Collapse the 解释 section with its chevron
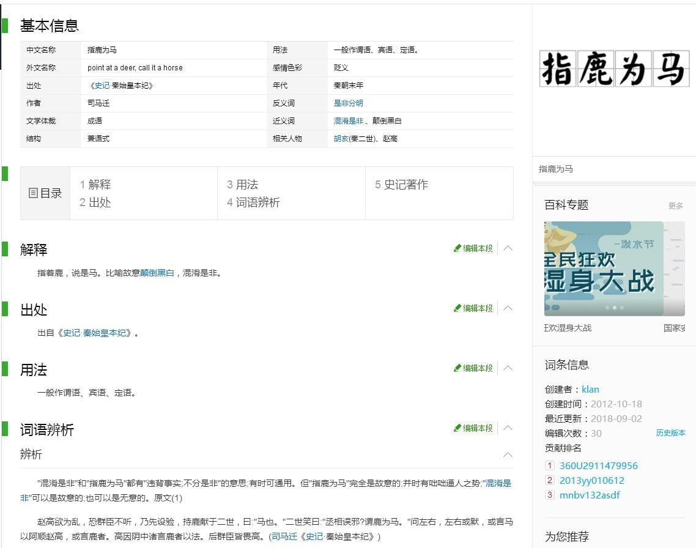Screen dimensions: 696x548 pos(508,248)
